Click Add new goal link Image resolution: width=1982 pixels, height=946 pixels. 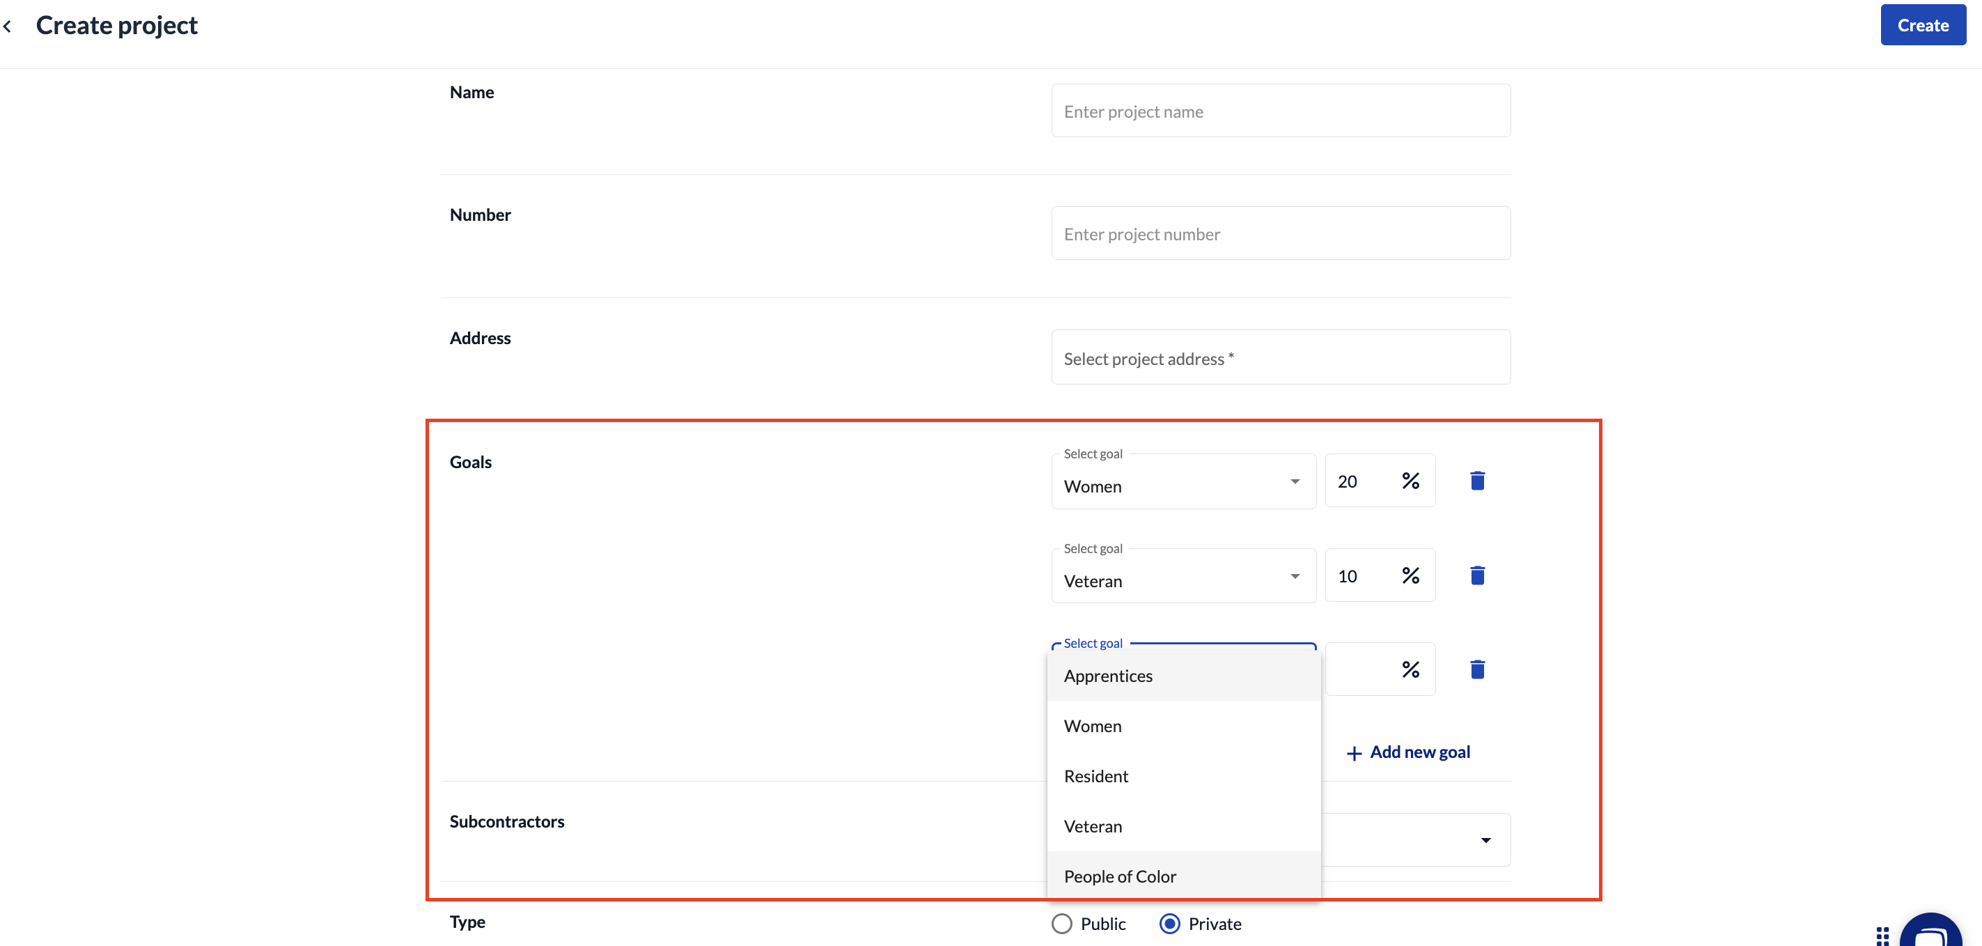coord(1419,752)
